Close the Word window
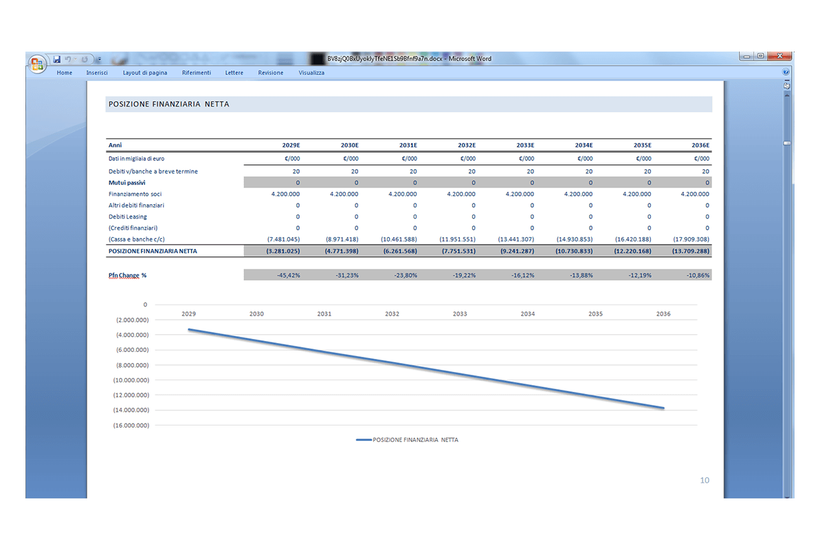820x550 pixels. [x=779, y=56]
